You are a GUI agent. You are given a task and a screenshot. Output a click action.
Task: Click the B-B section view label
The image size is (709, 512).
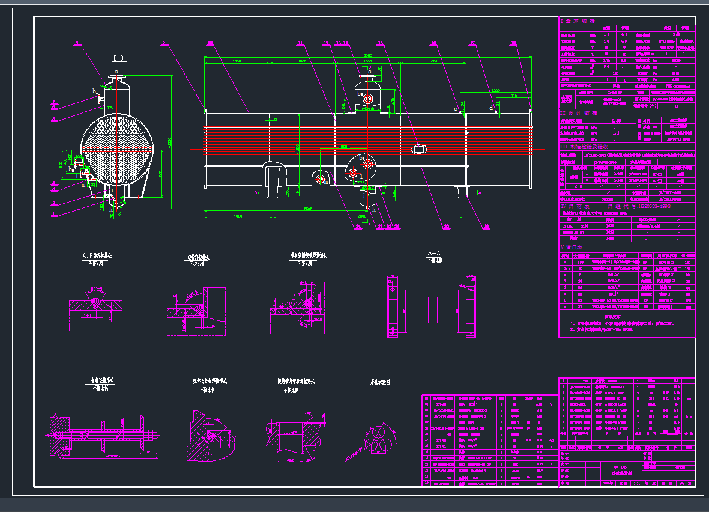(x=119, y=58)
